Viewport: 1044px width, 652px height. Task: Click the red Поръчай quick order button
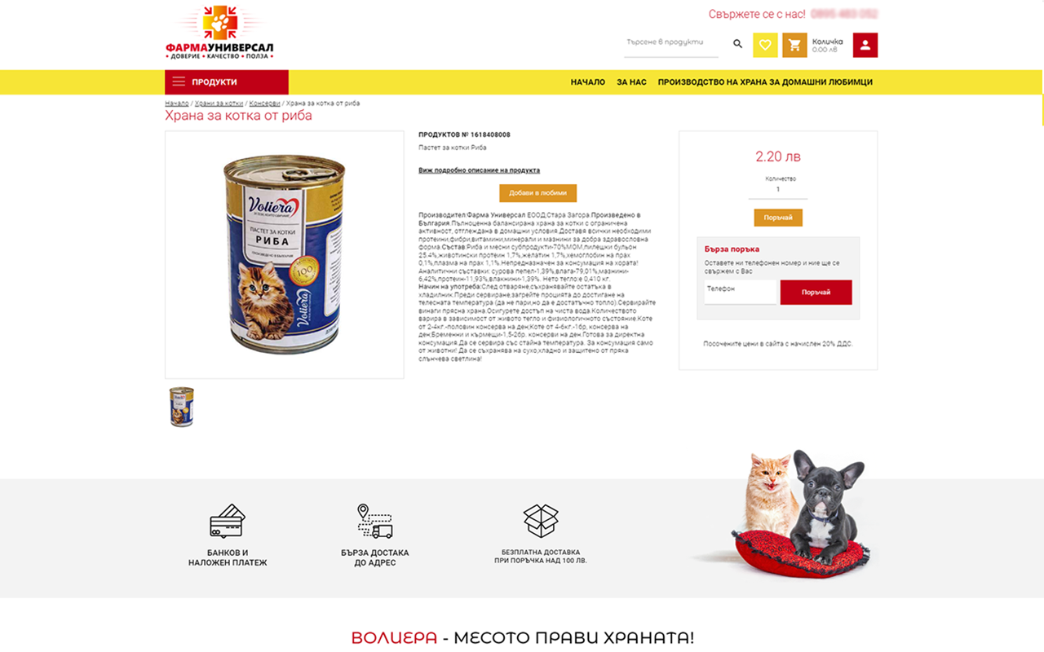[x=816, y=293]
